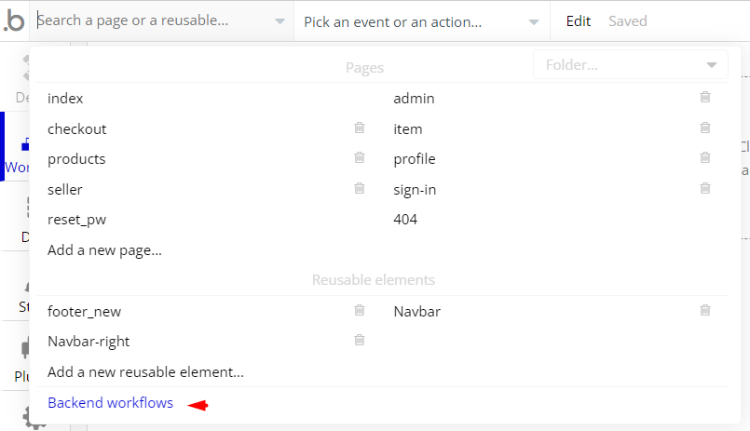This screenshot has width=750, height=431.
Task: Delete the Navbar reusable element
Action: tap(705, 310)
